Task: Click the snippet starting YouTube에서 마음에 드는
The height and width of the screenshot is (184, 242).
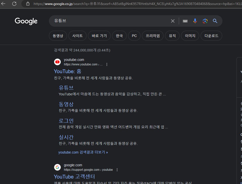Action: pos(112,94)
